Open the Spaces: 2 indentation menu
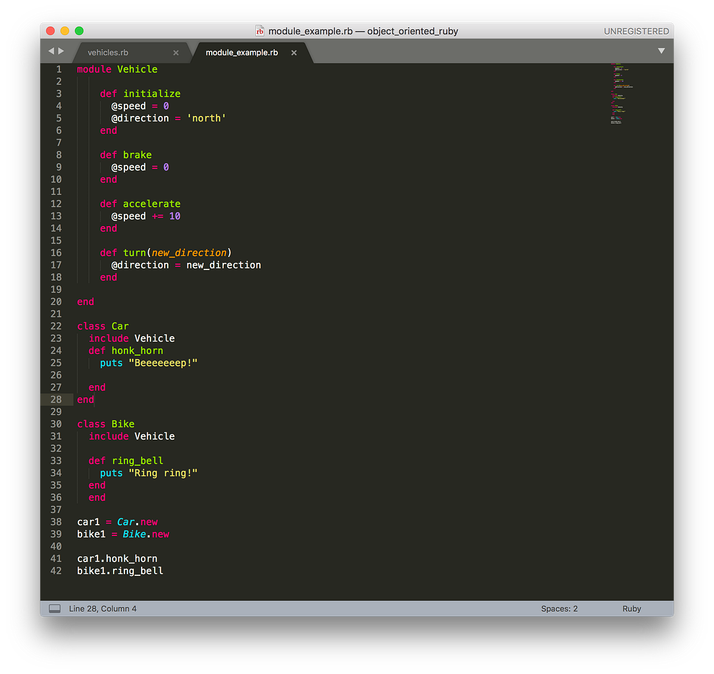This screenshot has width=714, height=674. 558,608
